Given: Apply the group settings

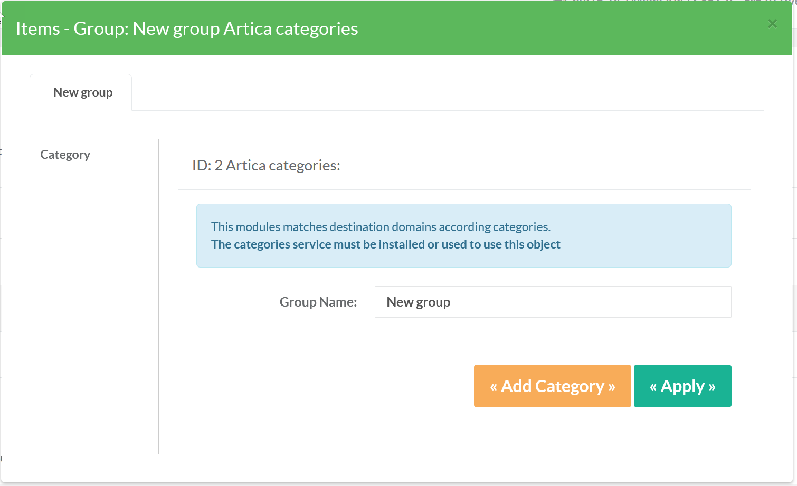Looking at the screenshot, I should pyautogui.click(x=682, y=386).
